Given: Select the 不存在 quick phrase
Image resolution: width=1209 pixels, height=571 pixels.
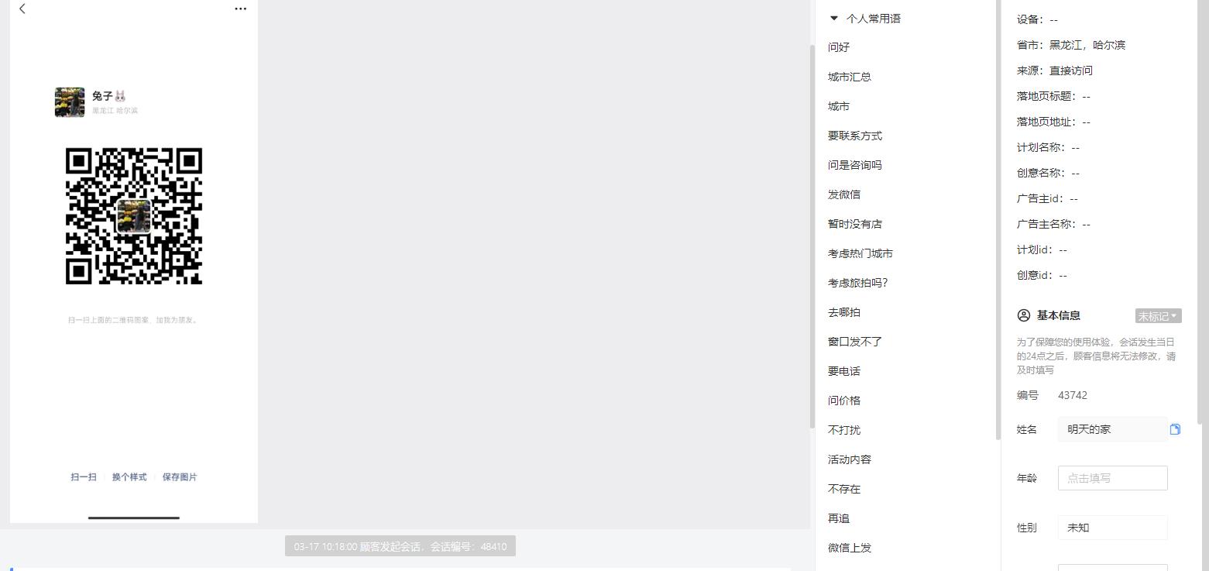Looking at the screenshot, I should [844, 489].
